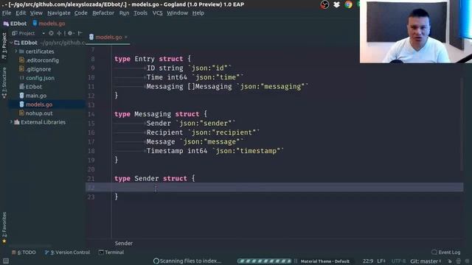
Task: Open the UTF-8 encoding dropdown
Action: click(x=398, y=261)
